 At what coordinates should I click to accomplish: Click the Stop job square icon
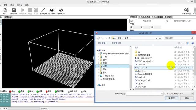30,10
